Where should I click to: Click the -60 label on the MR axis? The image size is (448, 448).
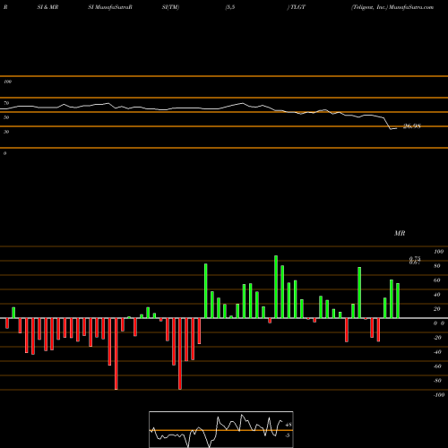pos(437,366)
